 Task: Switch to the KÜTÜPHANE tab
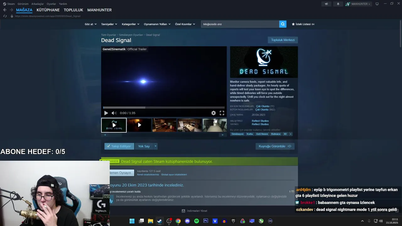tap(48, 10)
